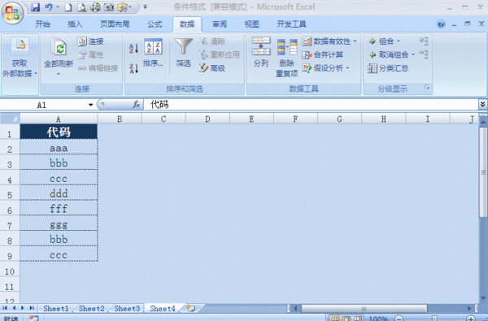488x321 pixels.
Task: Open the 组合 group dropdown
Action: click(x=385, y=41)
